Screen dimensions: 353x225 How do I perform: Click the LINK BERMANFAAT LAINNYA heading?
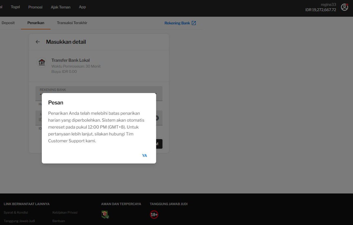pos(26,204)
